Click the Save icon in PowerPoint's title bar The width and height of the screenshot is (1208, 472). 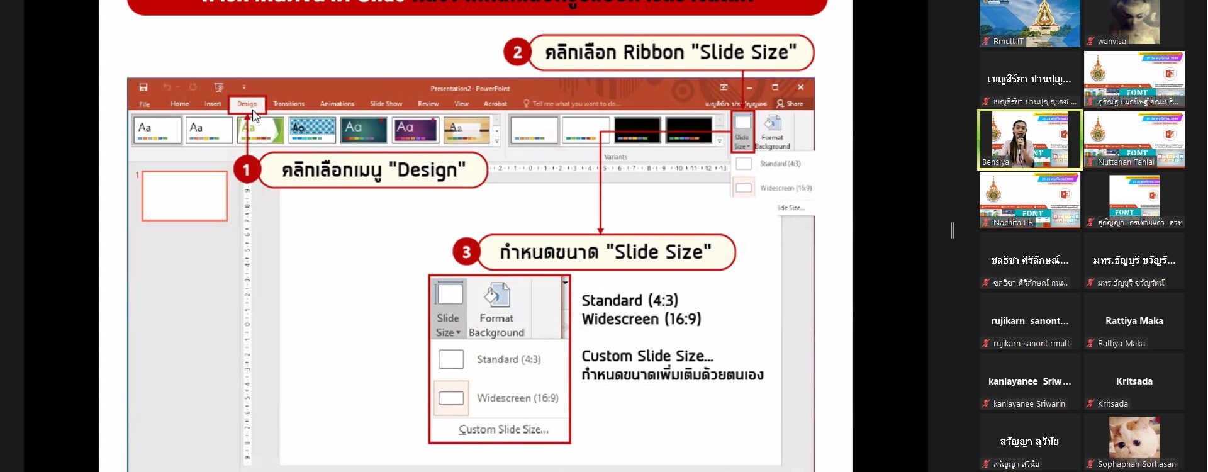click(143, 87)
